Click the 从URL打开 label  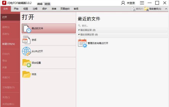(37, 51)
